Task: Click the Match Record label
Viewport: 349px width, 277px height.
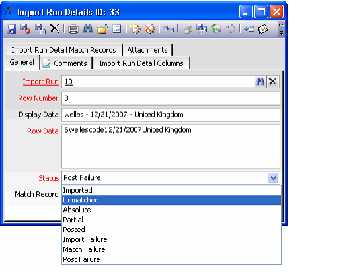Action: tap(36, 194)
